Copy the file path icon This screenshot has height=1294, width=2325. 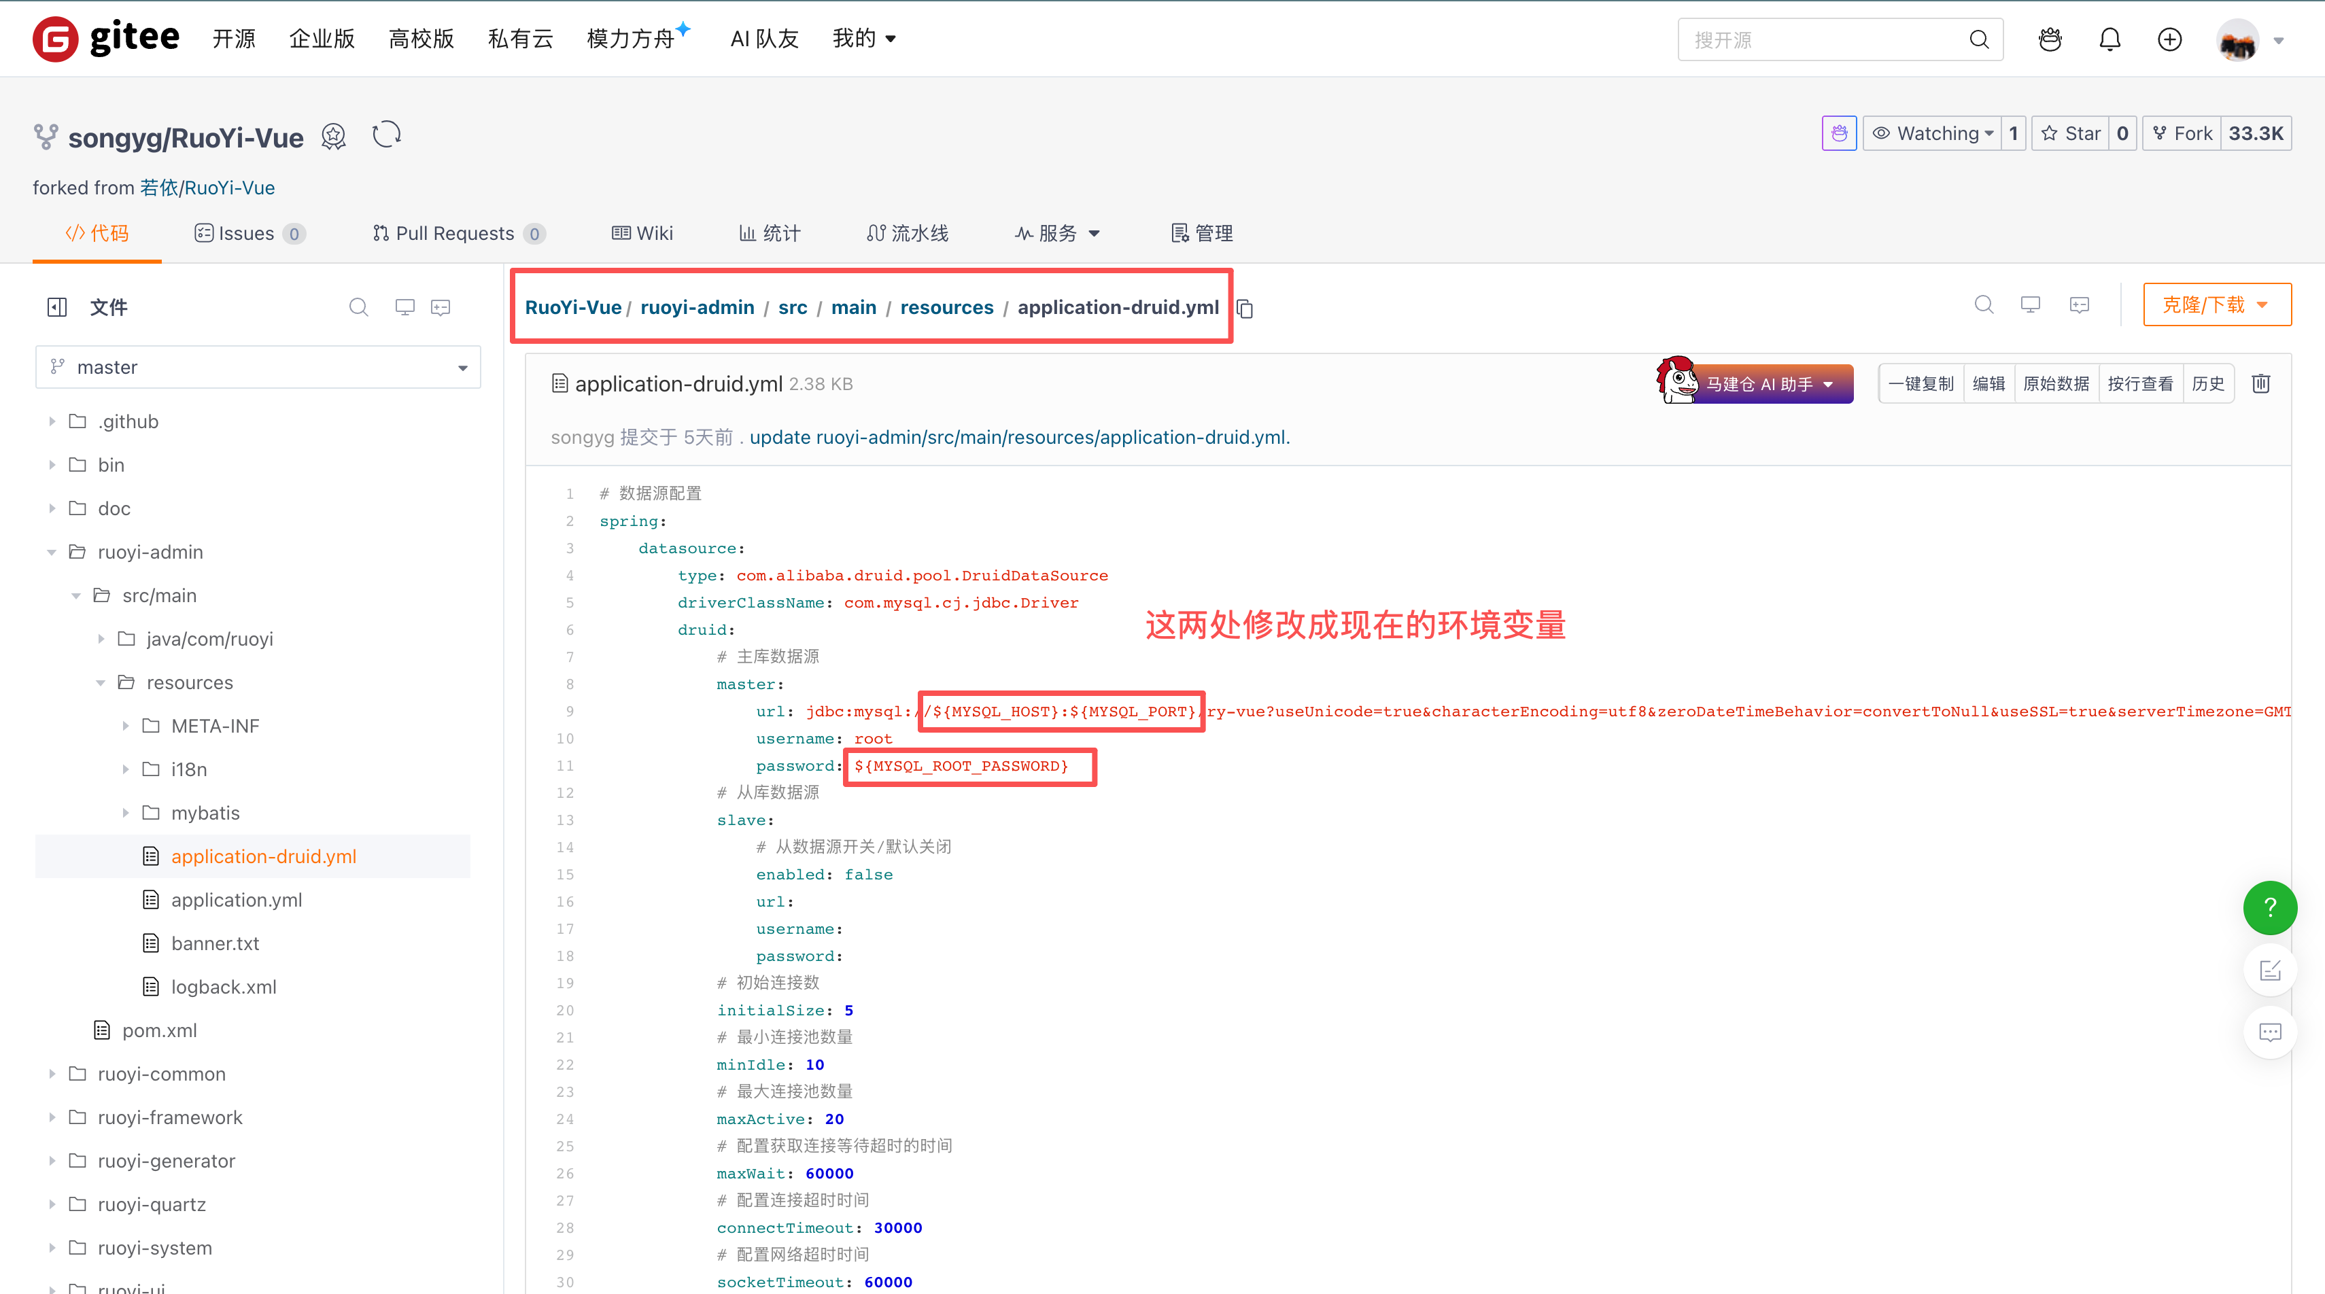point(1245,309)
